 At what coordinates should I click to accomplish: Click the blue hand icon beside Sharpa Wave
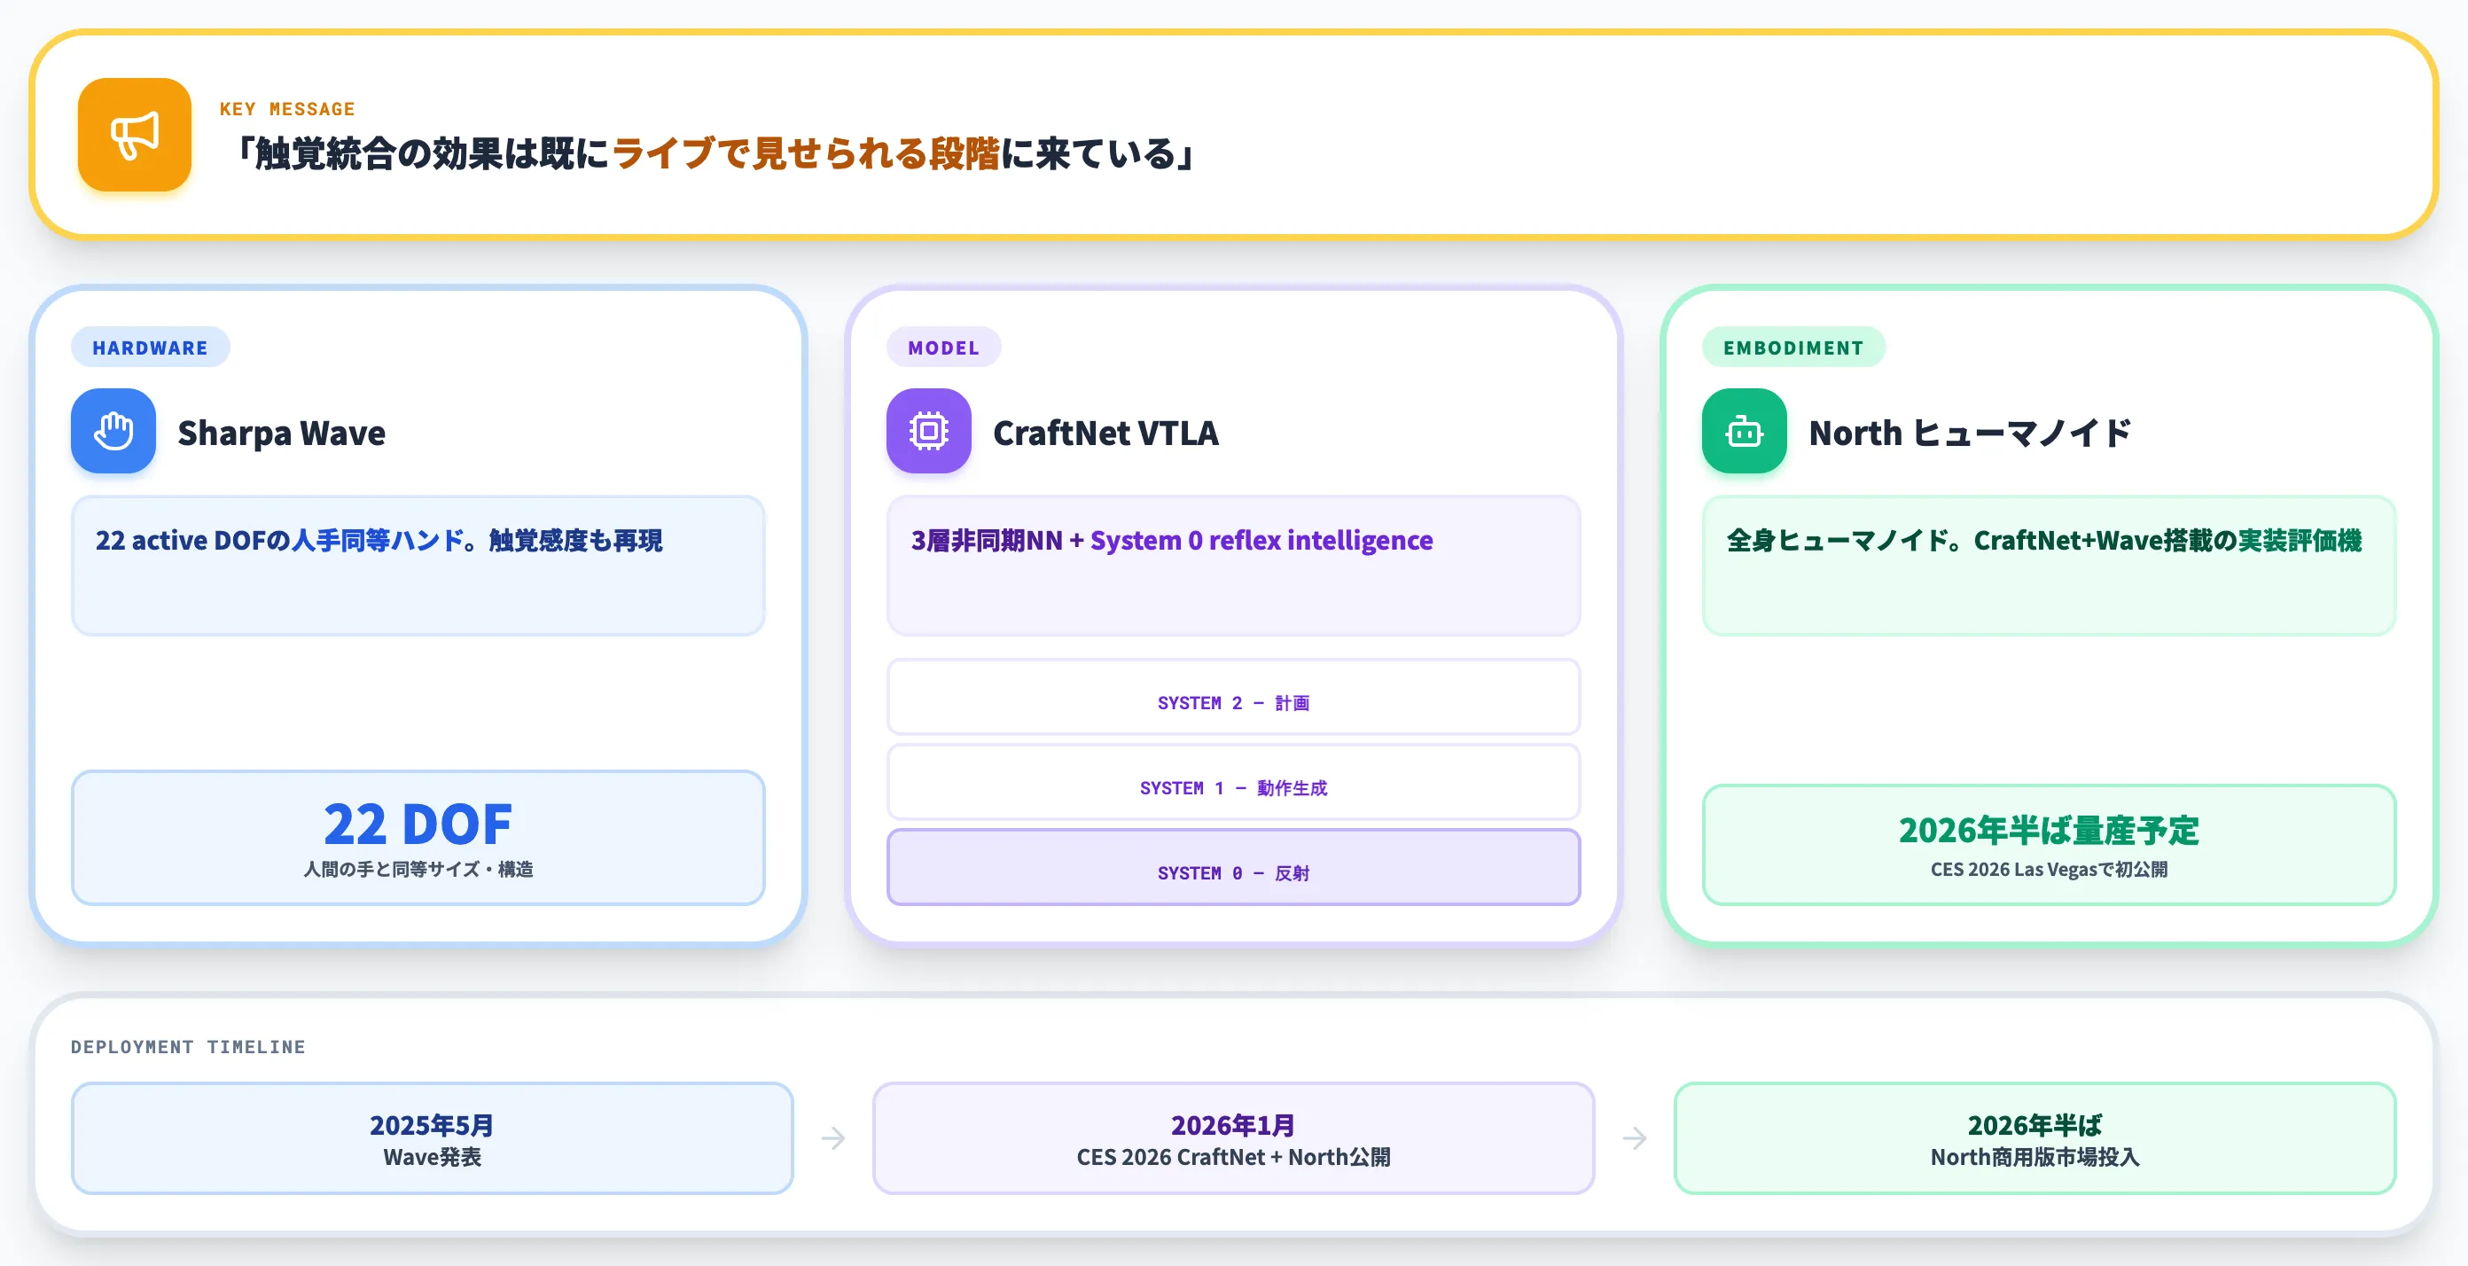click(x=113, y=430)
